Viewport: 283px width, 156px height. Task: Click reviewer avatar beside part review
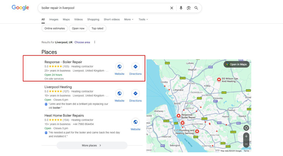[46, 133]
